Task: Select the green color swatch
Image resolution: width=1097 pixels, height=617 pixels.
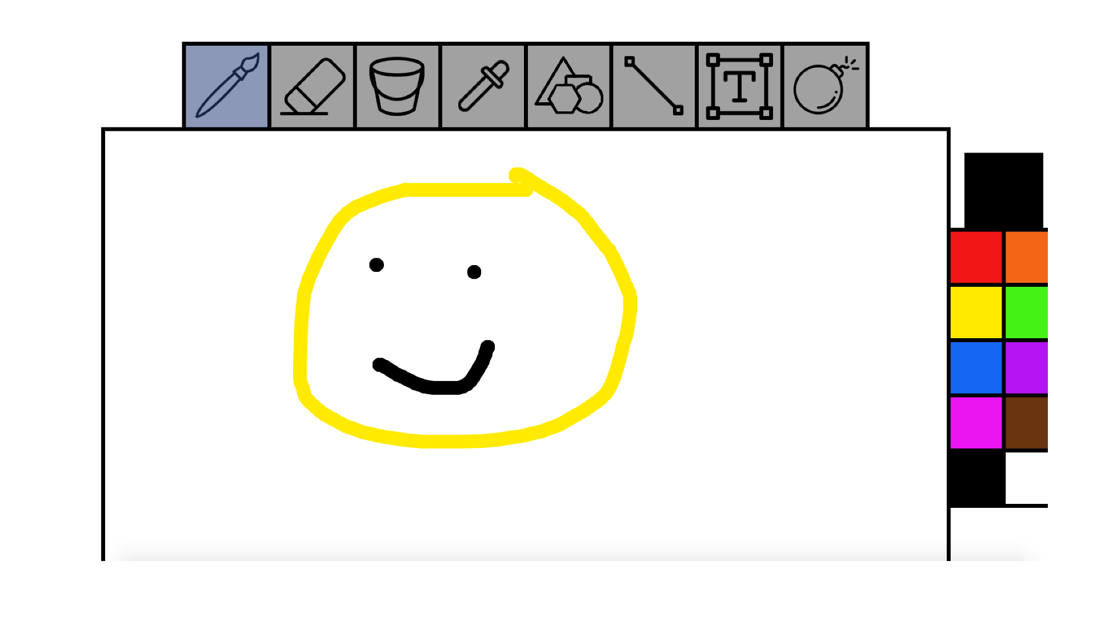Action: 1026,311
